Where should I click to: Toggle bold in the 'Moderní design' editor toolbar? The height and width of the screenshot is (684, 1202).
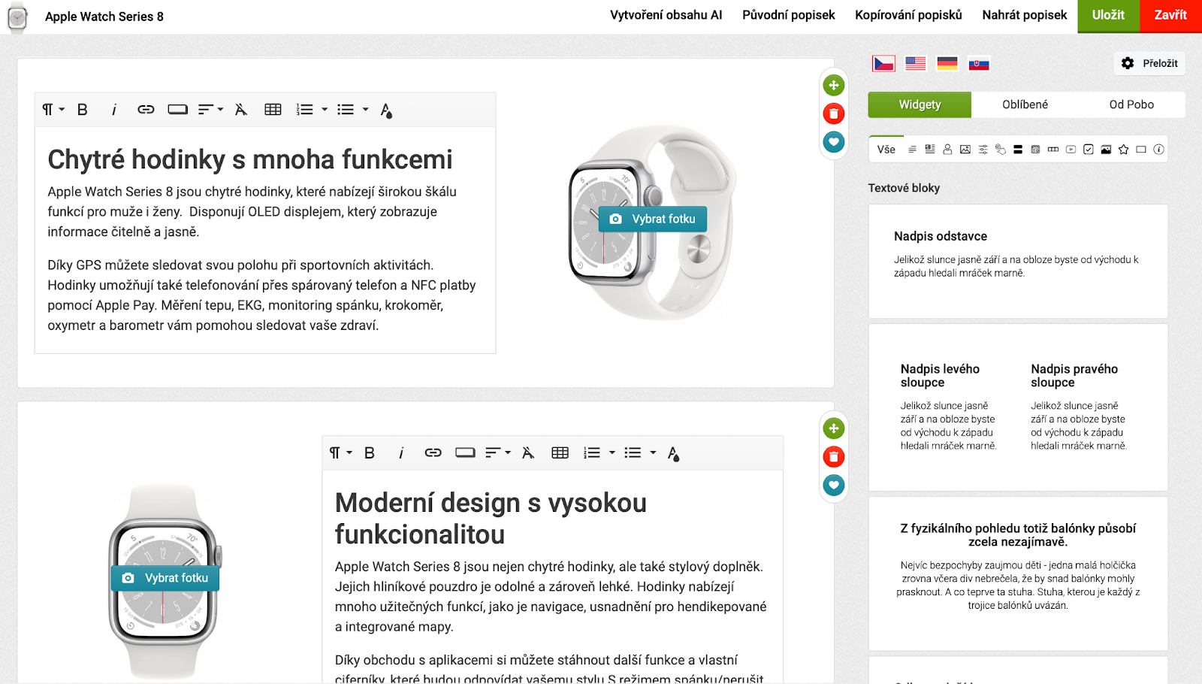tap(370, 452)
